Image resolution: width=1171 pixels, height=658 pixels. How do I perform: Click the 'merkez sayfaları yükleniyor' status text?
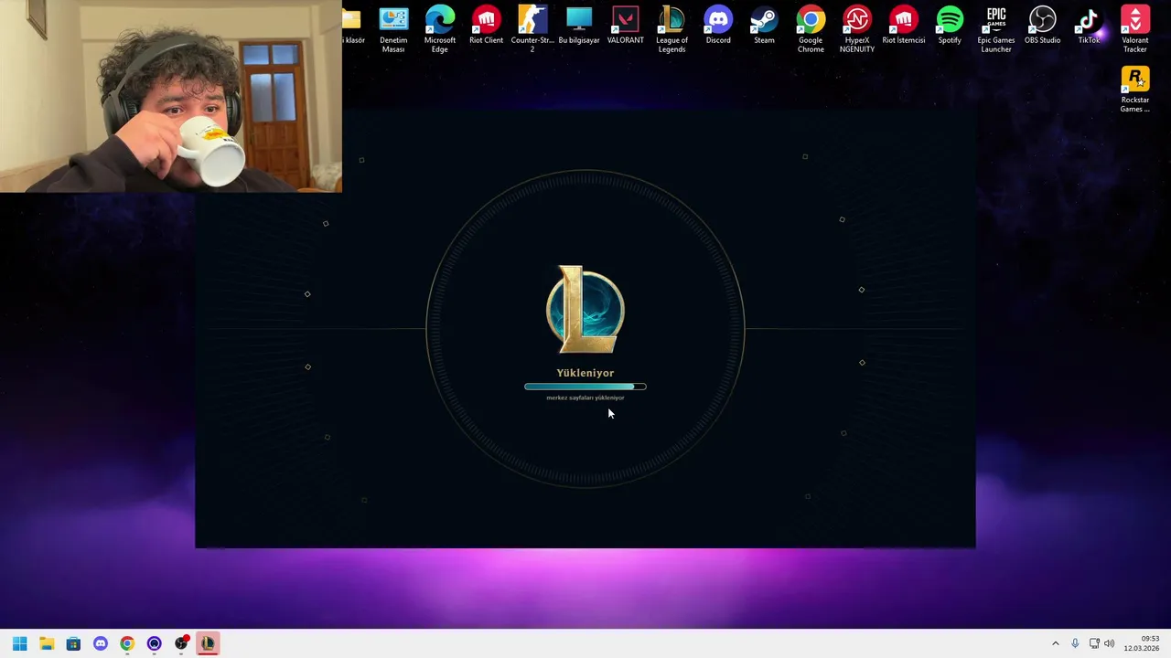[585, 398]
